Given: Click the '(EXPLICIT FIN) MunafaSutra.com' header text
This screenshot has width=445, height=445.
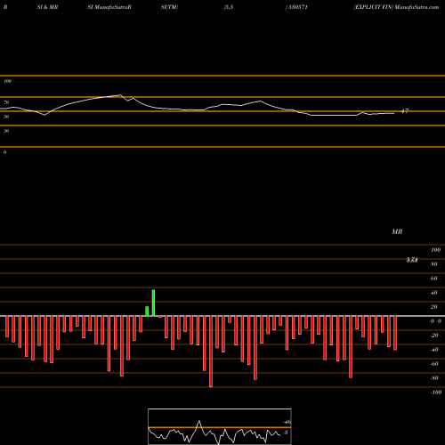Looking at the screenshot, I should 396,7.
